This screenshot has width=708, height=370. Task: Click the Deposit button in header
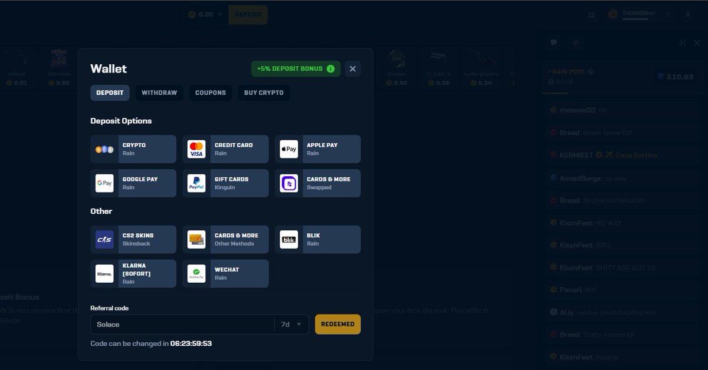coord(248,15)
